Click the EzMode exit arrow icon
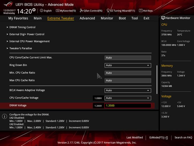 166,138
